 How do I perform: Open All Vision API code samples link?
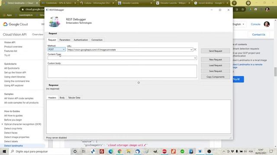click(19, 99)
